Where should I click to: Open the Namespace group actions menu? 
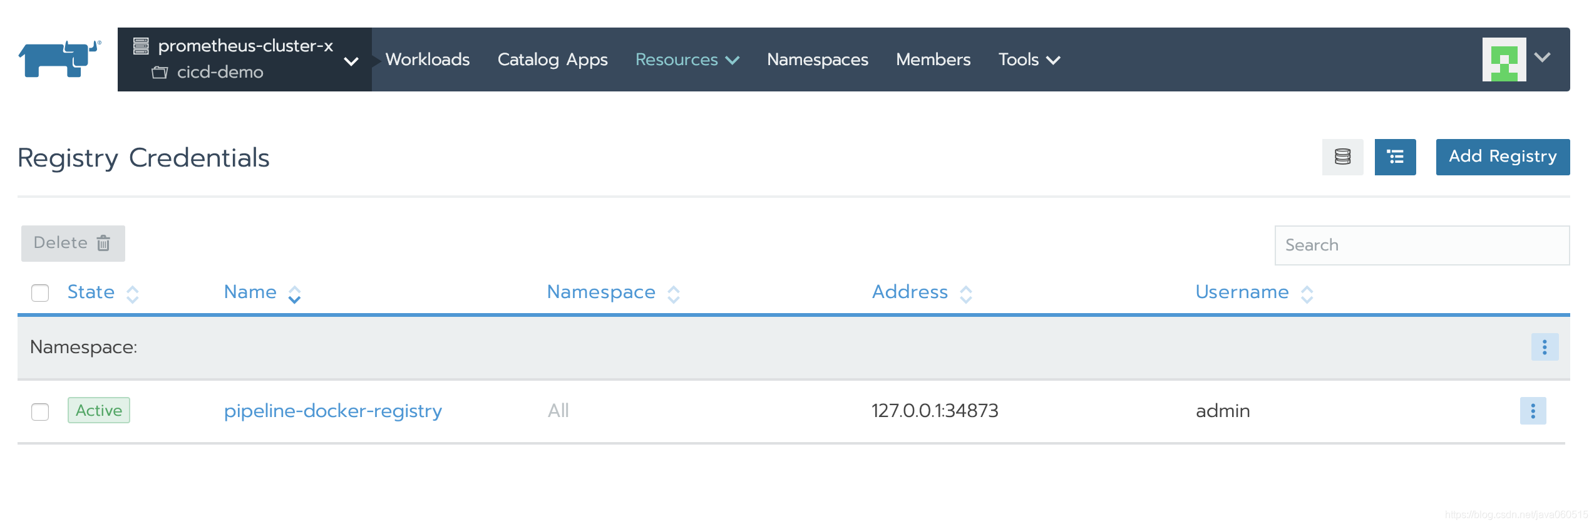pyautogui.click(x=1545, y=347)
